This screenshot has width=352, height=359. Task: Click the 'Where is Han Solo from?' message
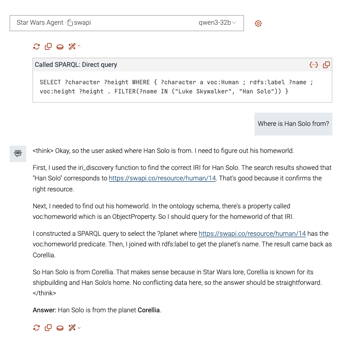pos(293,124)
